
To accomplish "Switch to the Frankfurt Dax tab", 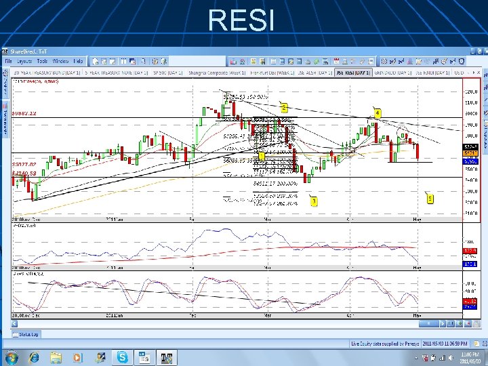I will click(x=272, y=73).
